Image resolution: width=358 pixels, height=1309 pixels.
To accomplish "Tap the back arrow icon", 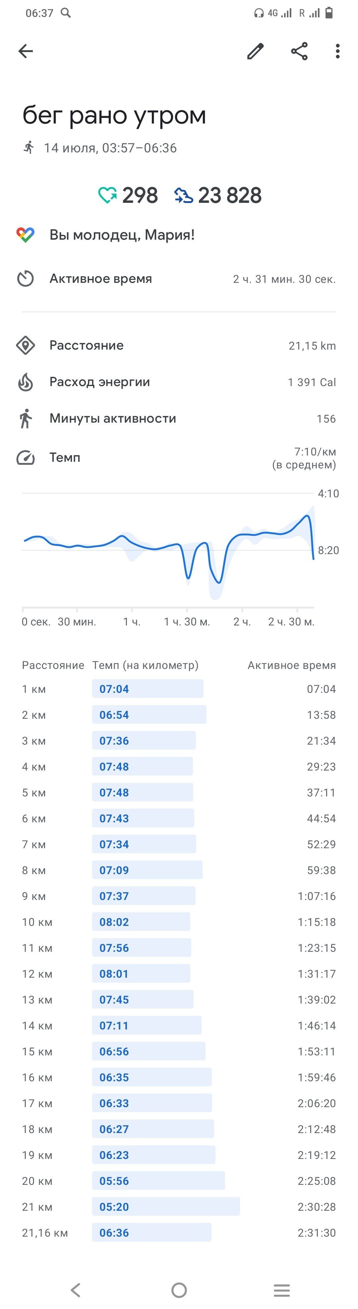I will coord(25,51).
